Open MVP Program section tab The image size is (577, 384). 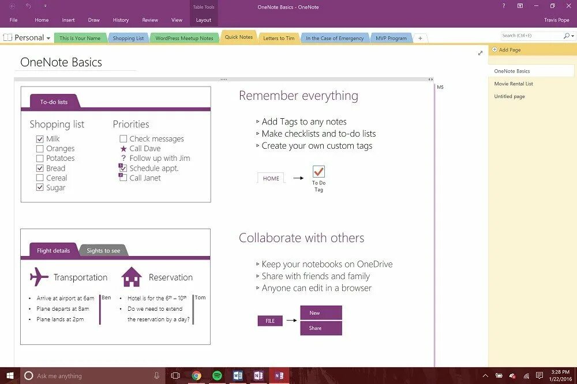point(391,38)
